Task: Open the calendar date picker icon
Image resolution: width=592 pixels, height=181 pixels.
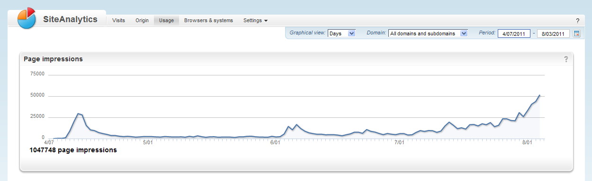Action: pos(576,33)
